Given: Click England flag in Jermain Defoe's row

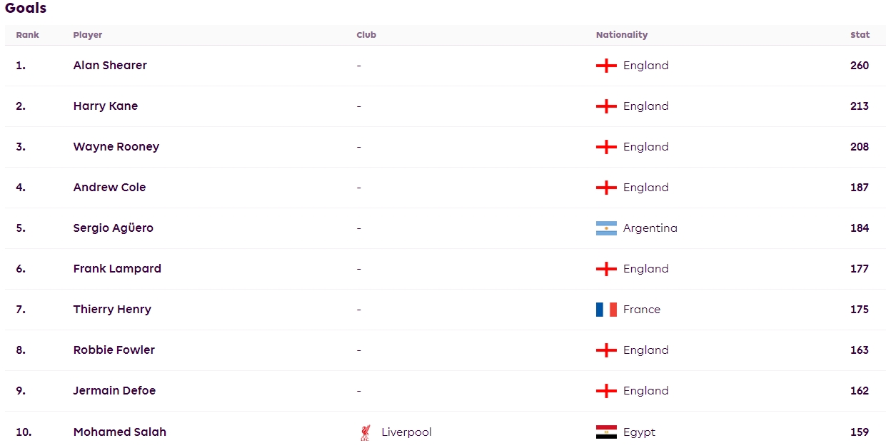Looking at the screenshot, I should 606,391.
